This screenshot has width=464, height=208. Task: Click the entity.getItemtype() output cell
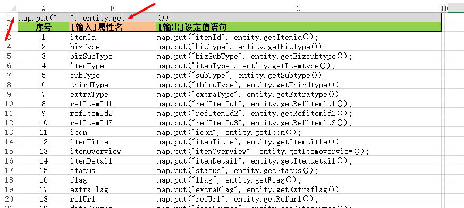[299, 66]
